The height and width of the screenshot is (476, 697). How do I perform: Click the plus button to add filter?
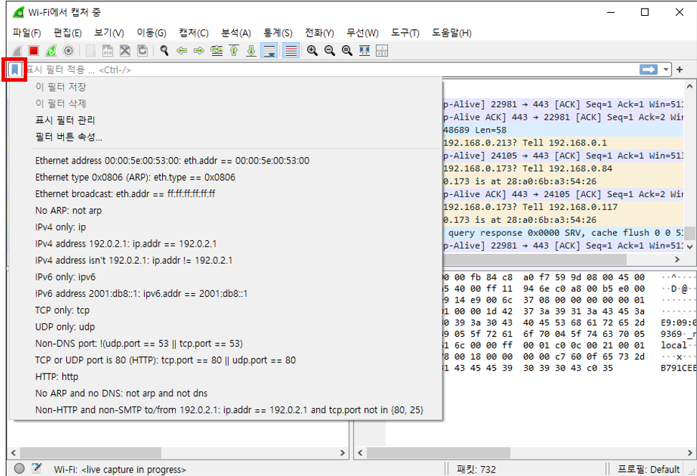click(680, 70)
